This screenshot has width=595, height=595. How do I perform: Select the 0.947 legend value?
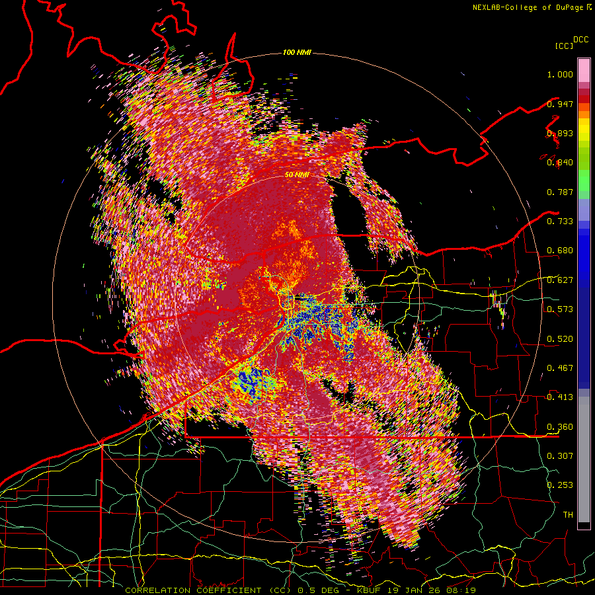point(560,104)
